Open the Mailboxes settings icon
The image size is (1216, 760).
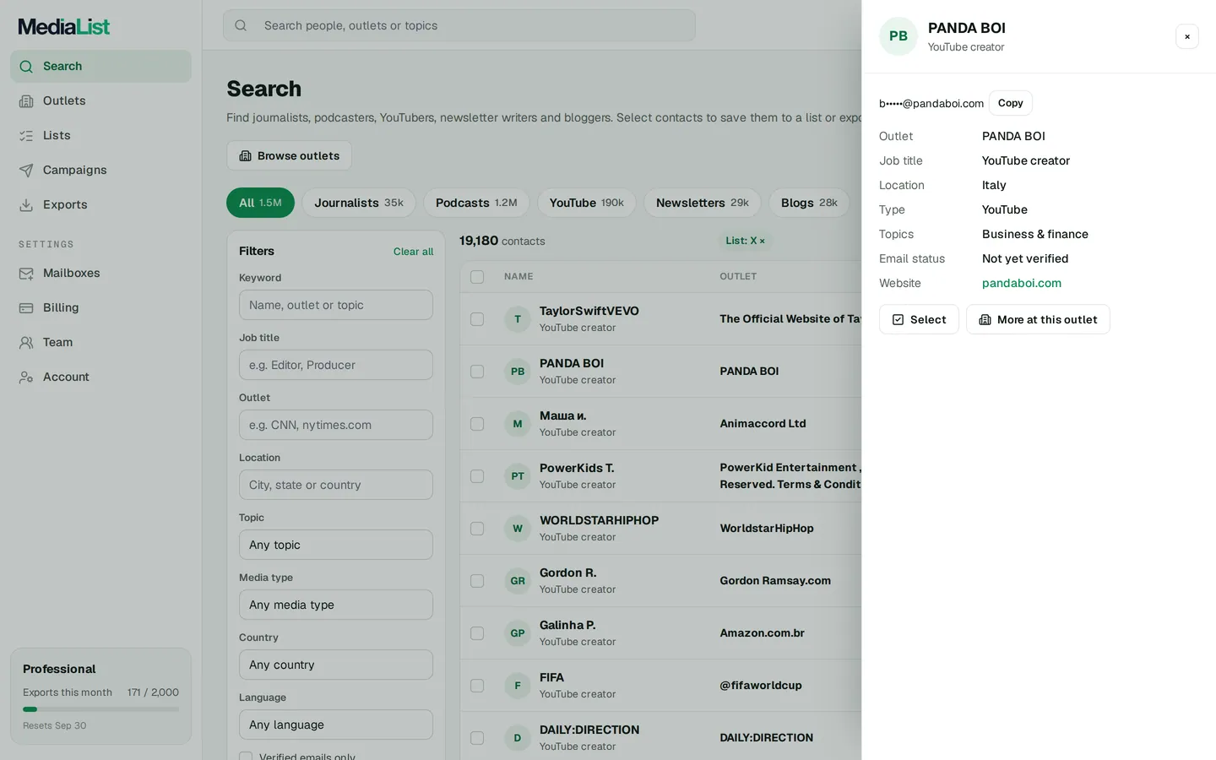tap(26, 273)
